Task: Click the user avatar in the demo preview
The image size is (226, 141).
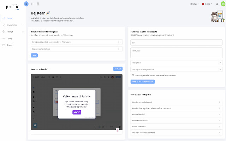Action: (x=112, y=77)
